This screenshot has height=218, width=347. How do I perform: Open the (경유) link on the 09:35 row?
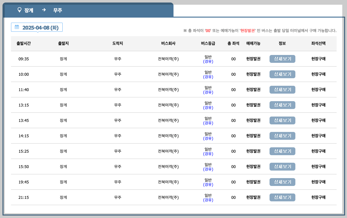click(x=208, y=61)
